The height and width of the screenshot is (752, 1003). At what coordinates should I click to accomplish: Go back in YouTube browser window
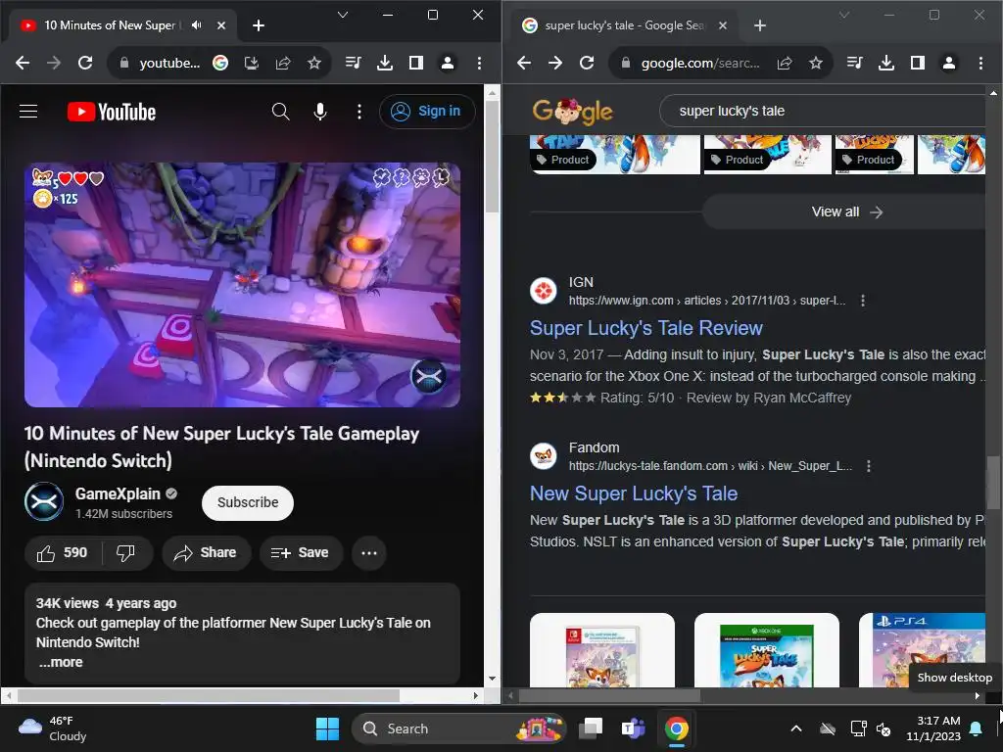pyautogui.click(x=23, y=63)
